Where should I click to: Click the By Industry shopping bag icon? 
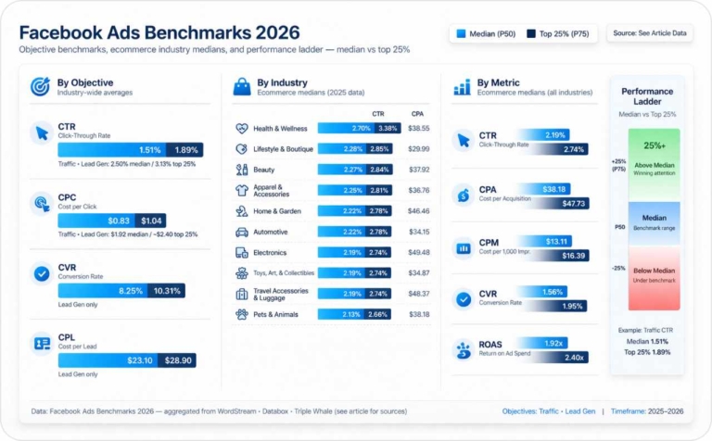pos(242,87)
